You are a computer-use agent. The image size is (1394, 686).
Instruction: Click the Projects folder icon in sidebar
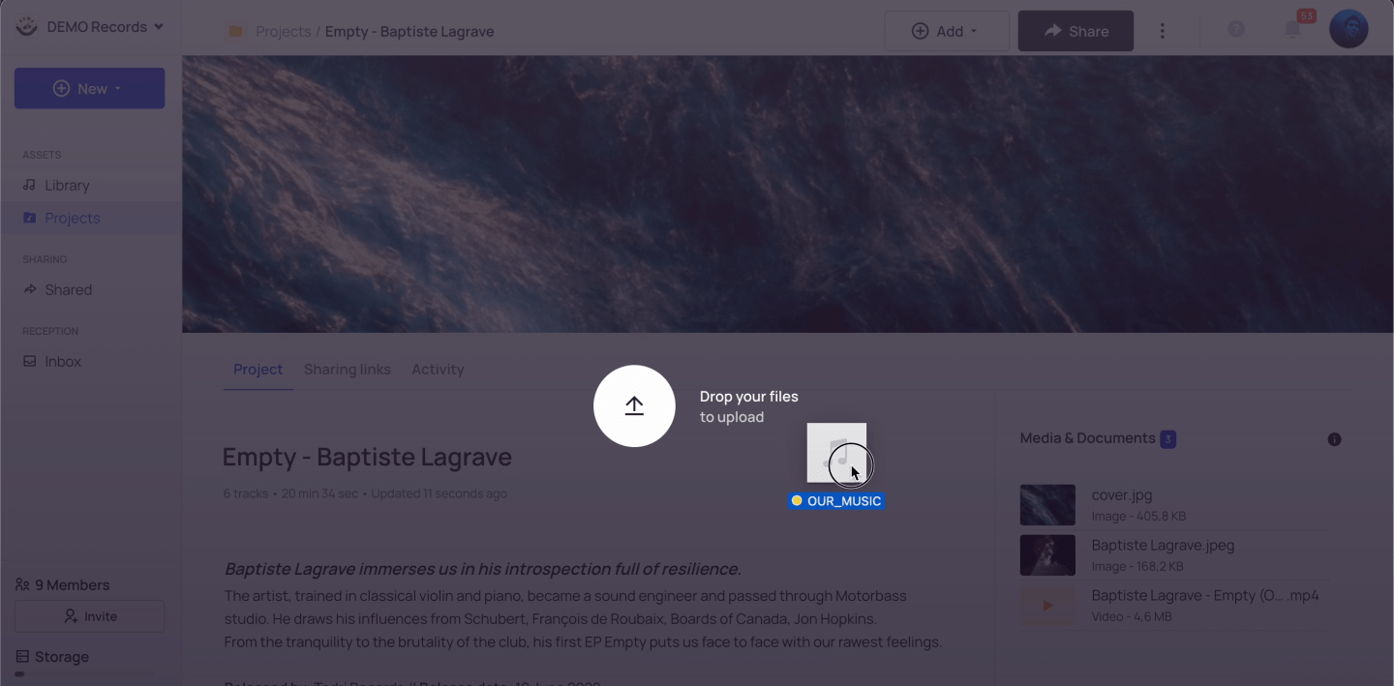(29, 218)
